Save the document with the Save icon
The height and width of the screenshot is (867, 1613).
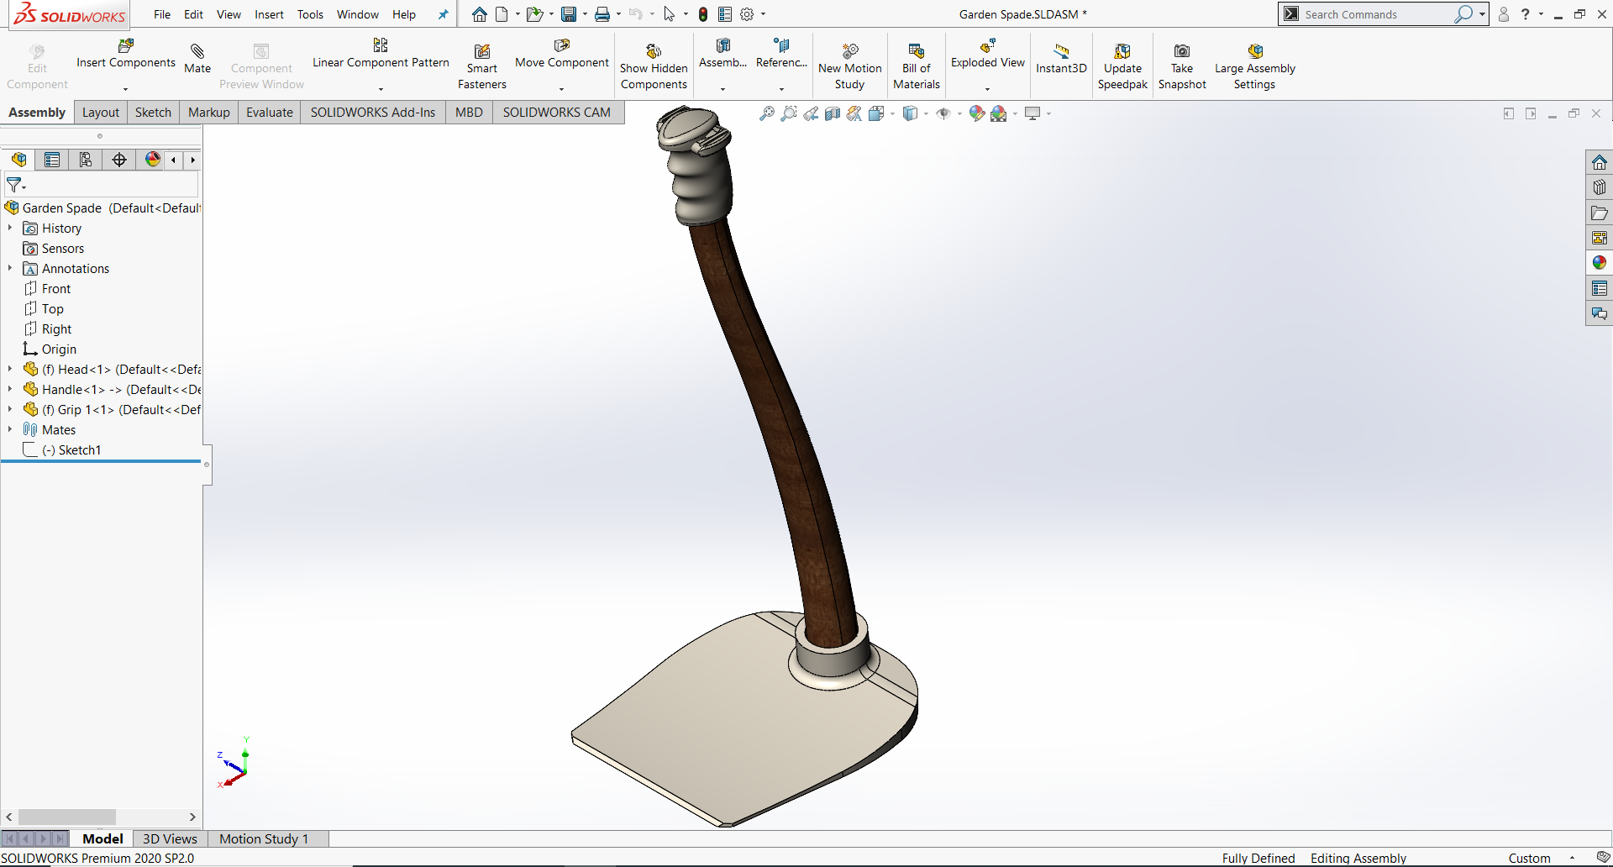[x=569, y=14]
